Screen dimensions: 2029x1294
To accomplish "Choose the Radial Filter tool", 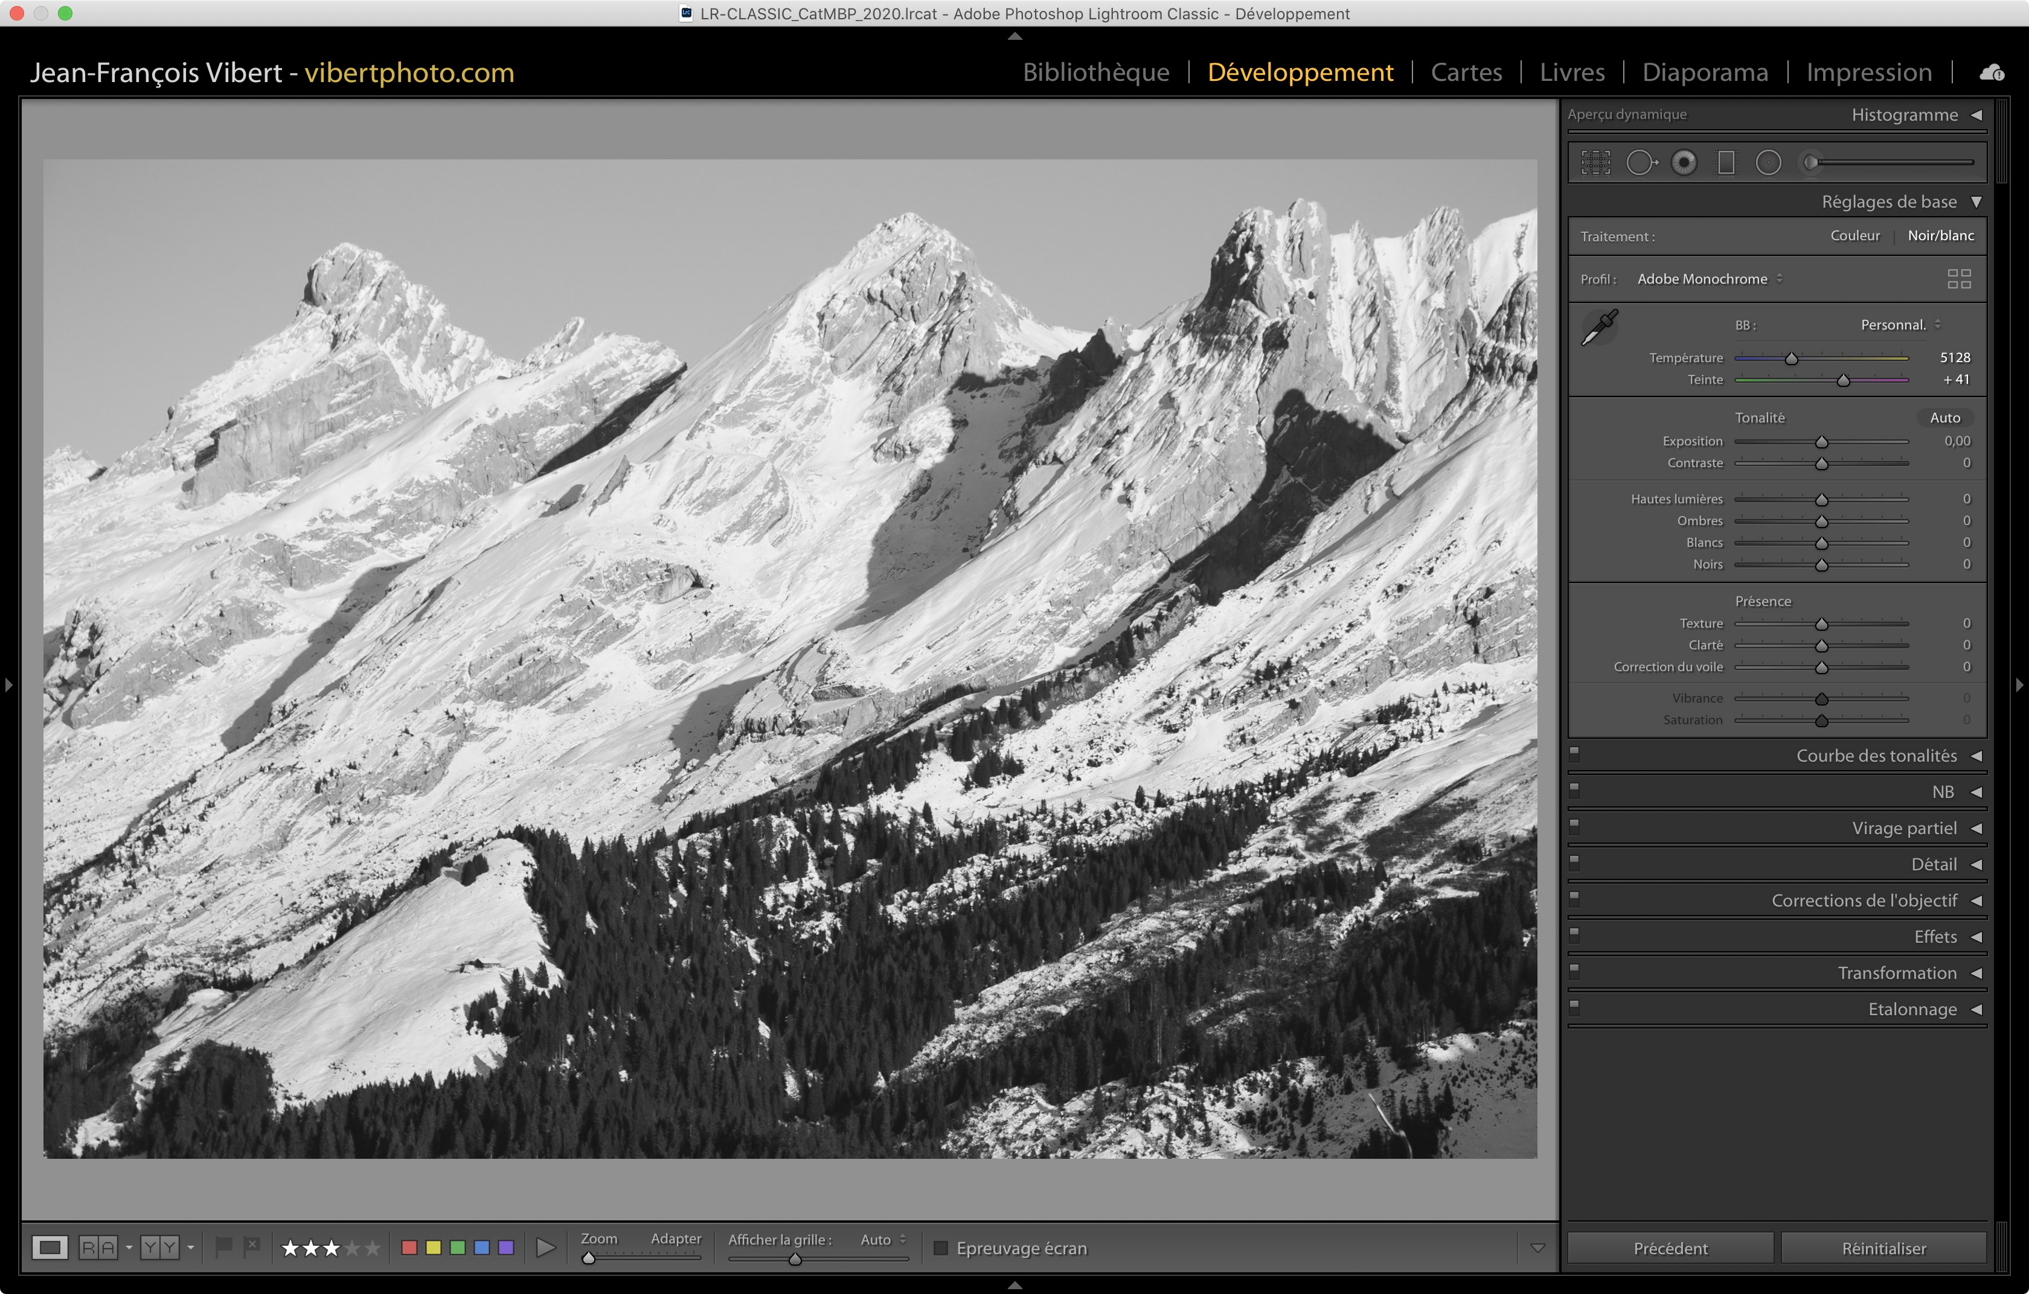I will (x=1768, y=162).
